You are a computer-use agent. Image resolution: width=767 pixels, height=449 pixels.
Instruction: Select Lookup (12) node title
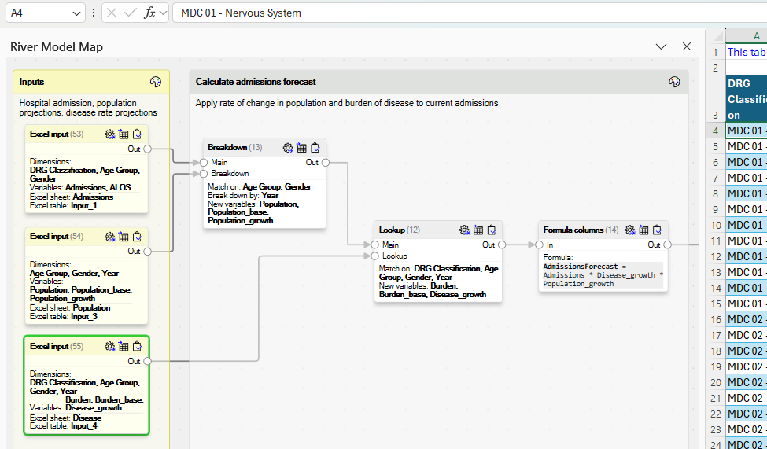(x=399, y=230)
